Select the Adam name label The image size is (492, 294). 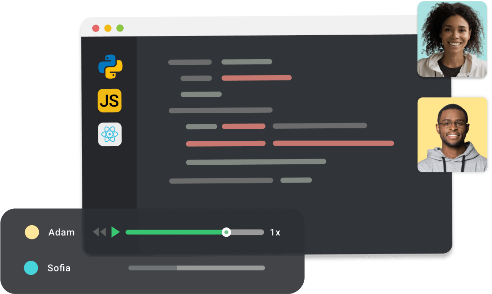coord(61,232)
